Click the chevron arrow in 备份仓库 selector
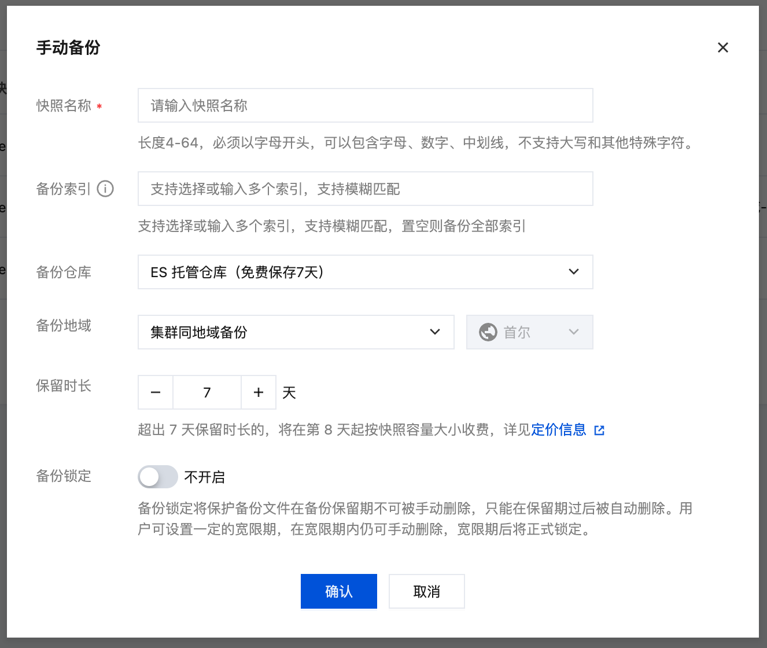This screenshot has height=648, width=767. point(573,272)
